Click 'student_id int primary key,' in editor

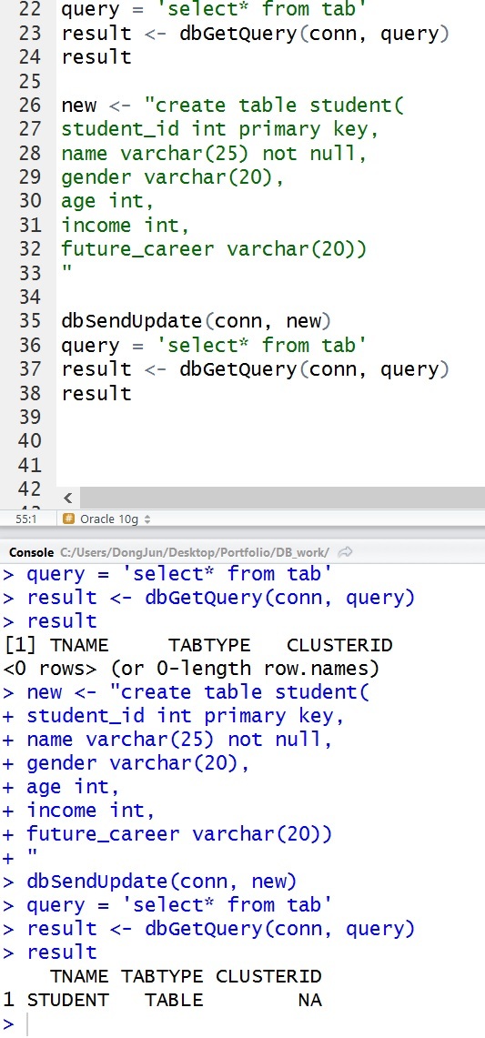click(x=220, y=129)
